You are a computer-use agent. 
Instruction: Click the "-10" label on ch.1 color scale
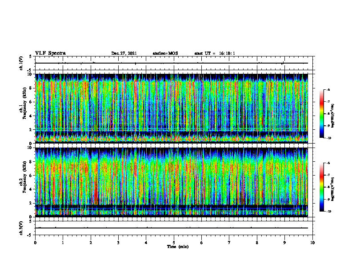point(328,138)
